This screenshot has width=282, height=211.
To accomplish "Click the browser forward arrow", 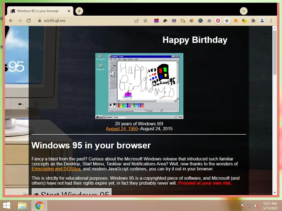I will tap(20, 21).
